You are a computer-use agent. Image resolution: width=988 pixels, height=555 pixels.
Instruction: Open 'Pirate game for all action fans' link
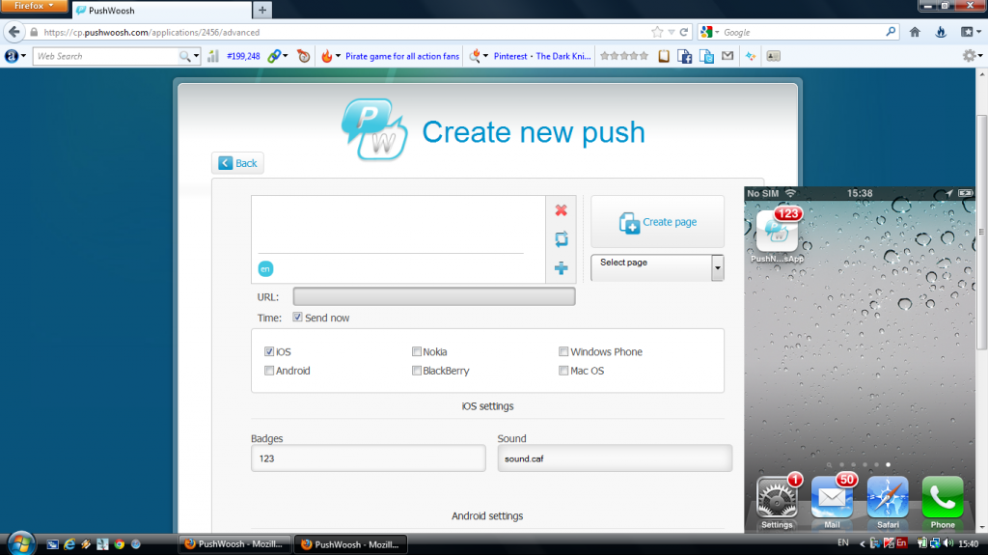402,56
